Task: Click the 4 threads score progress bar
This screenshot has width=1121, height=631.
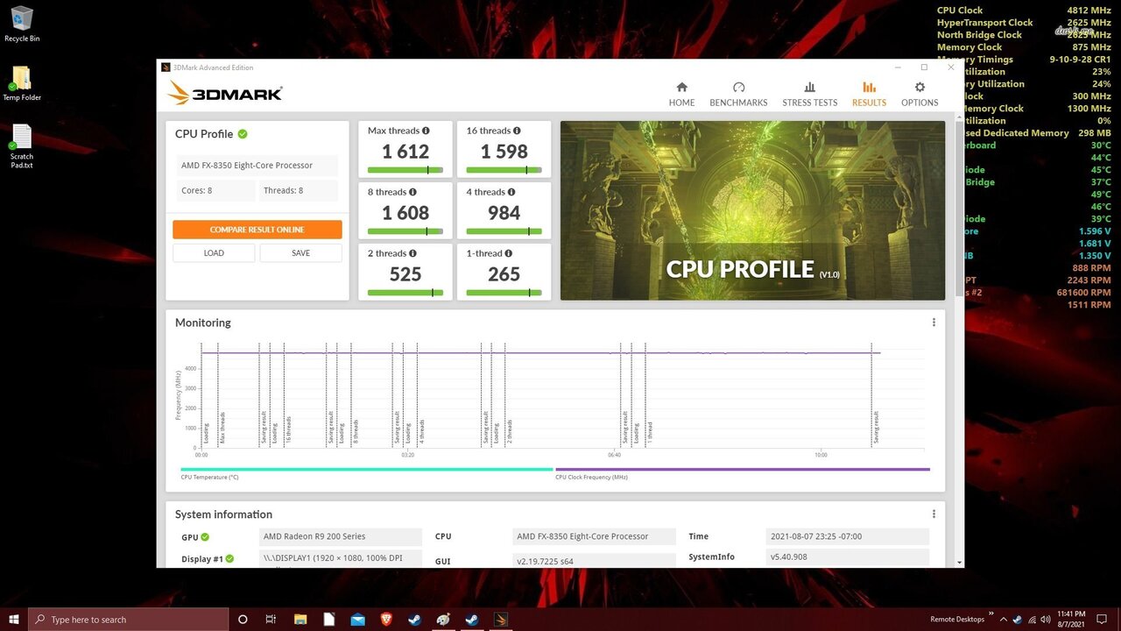Action: [504, 231]
